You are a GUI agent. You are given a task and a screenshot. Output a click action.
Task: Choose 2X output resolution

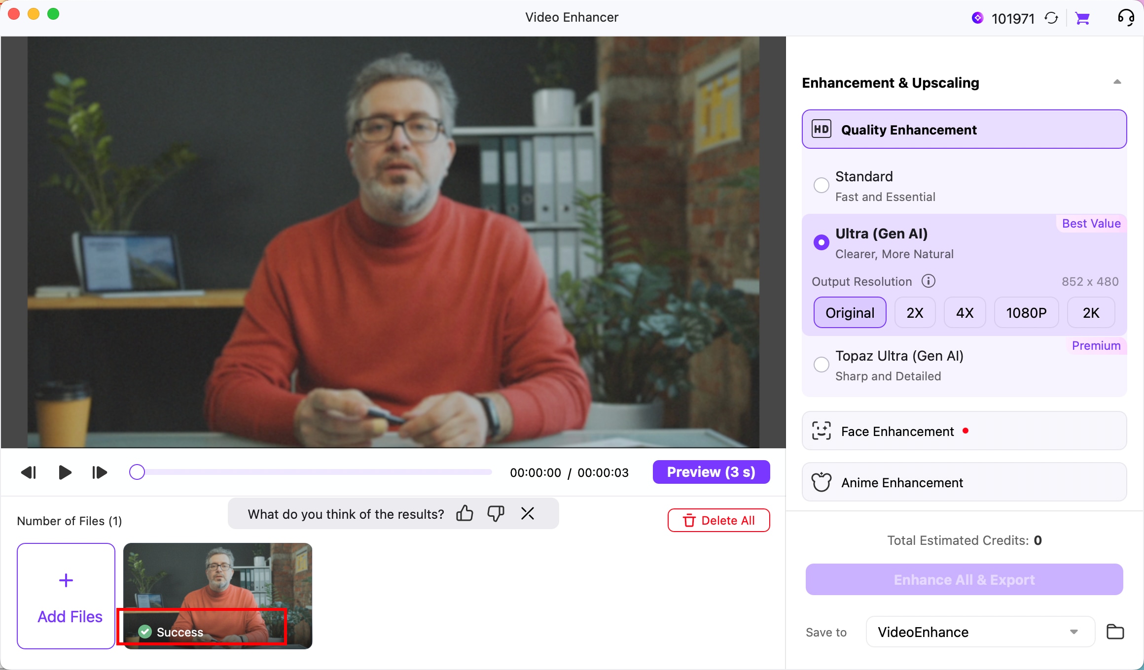pyautogui.click(x=915, y=313)
